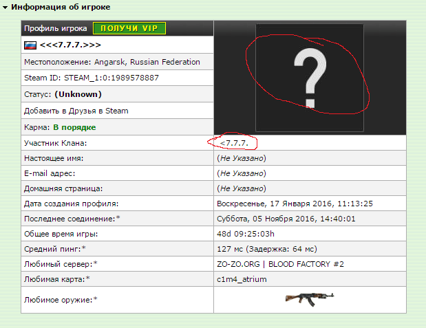Click the favorite map c1m4_atrium
This screenshot has width=426, height=328.
point(241,278)
